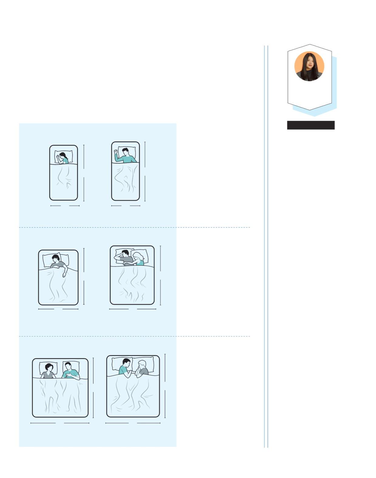Select the raised fist of the teal-shirt sleeper

click(x=115, y=151)
